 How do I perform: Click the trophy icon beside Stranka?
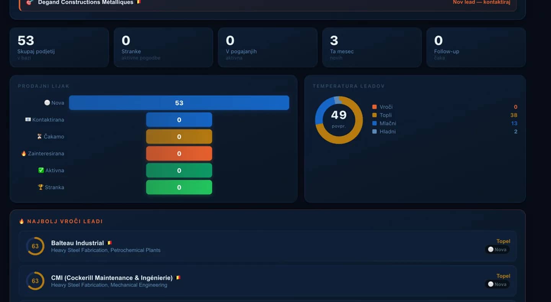(41, 187)
